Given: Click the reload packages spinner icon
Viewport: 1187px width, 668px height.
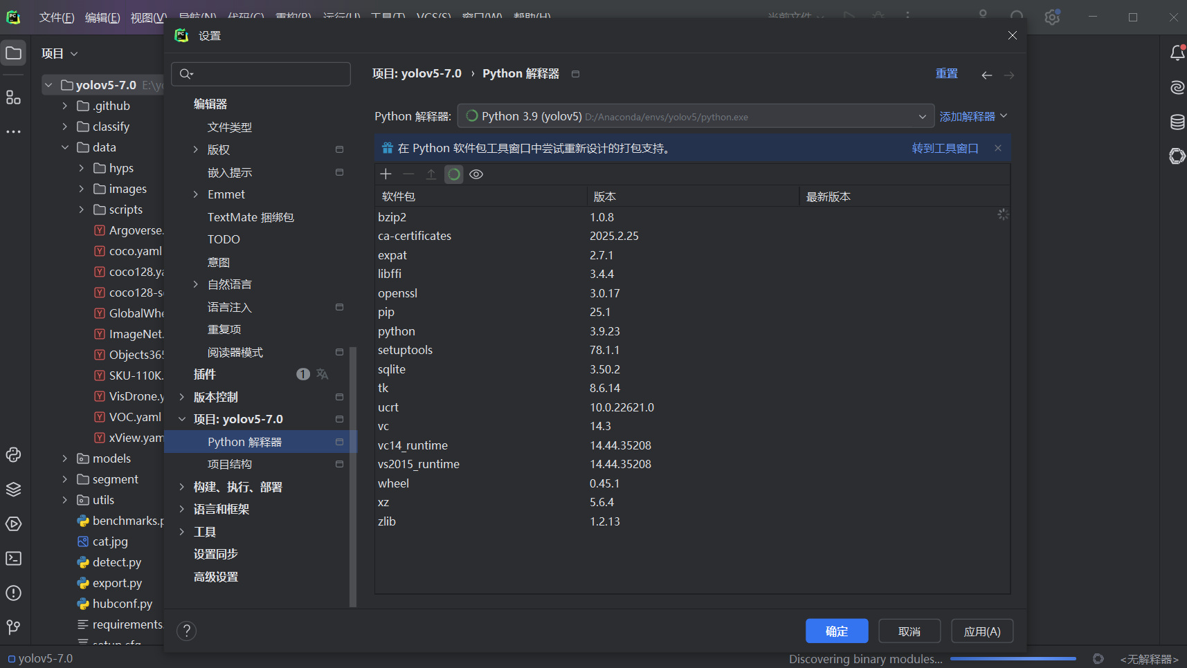Looking at the screenshot, I should pyautogui.click(x=454, y=174).
